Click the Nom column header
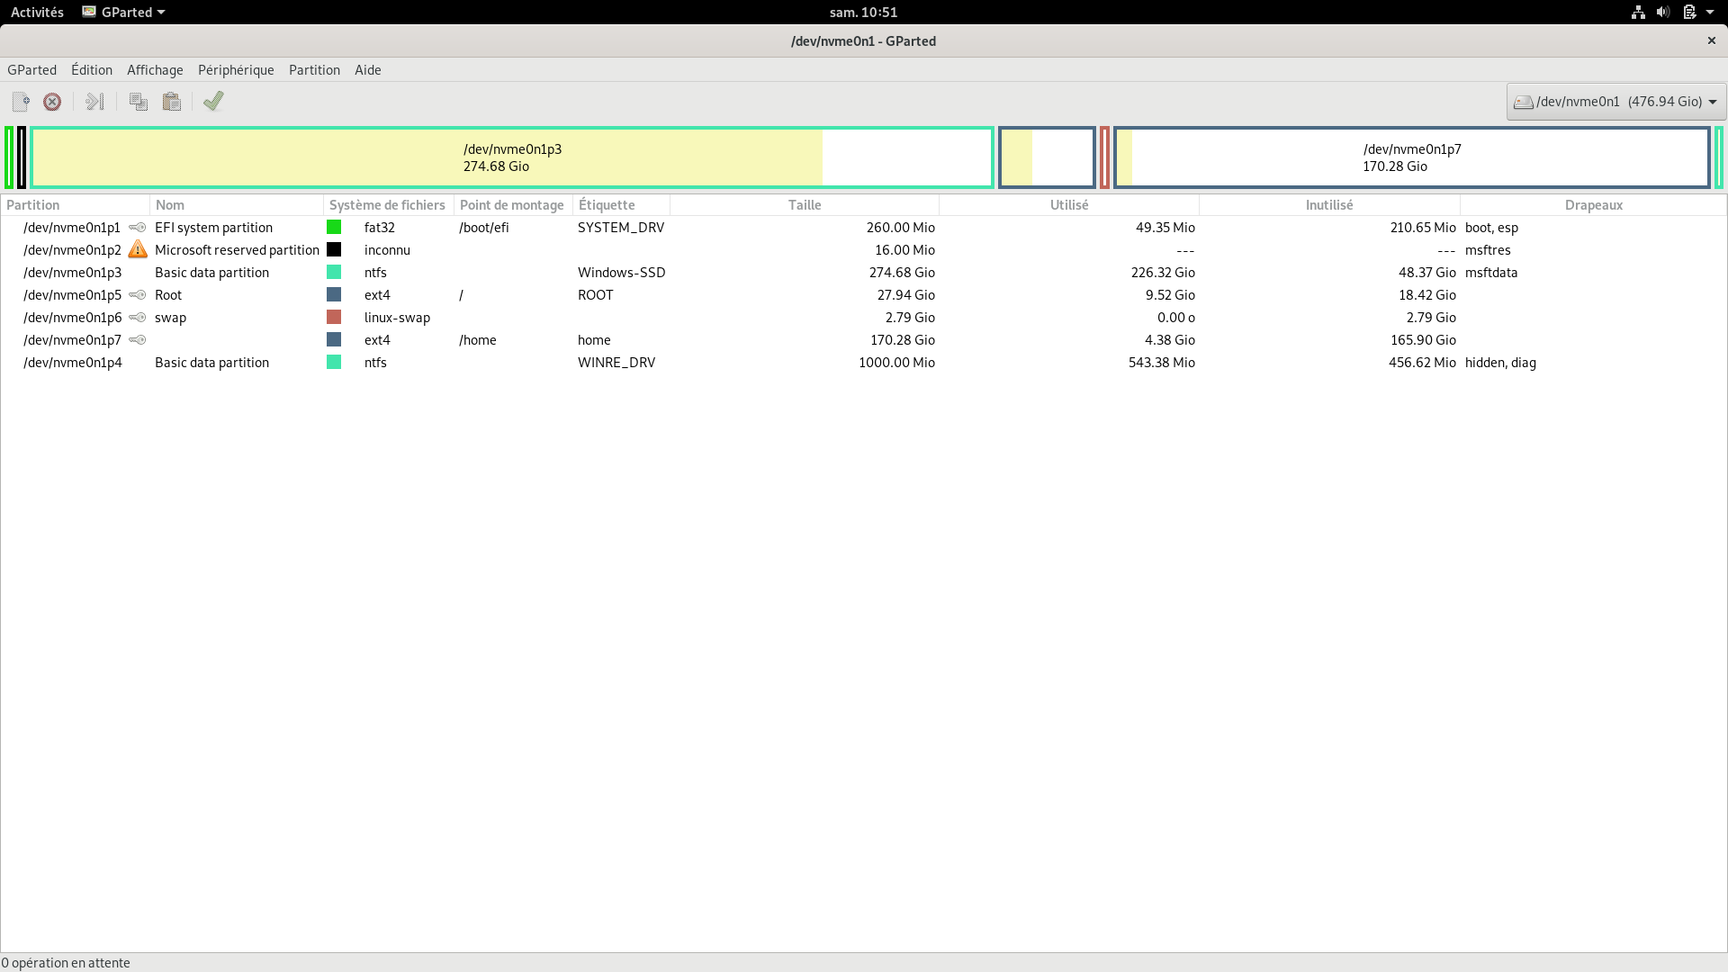The width and height of the screenshot is (1728, 972). pos(237,205)
